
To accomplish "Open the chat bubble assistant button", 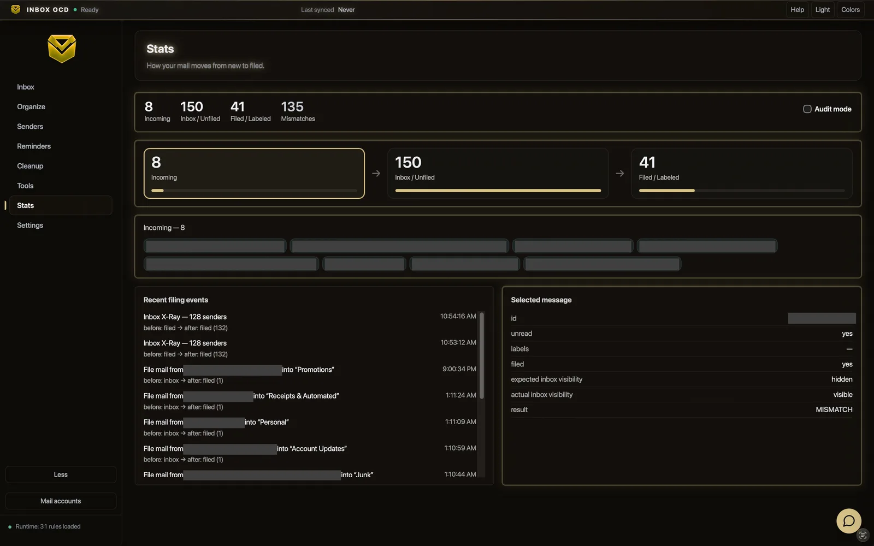I will tap(849, 521).
